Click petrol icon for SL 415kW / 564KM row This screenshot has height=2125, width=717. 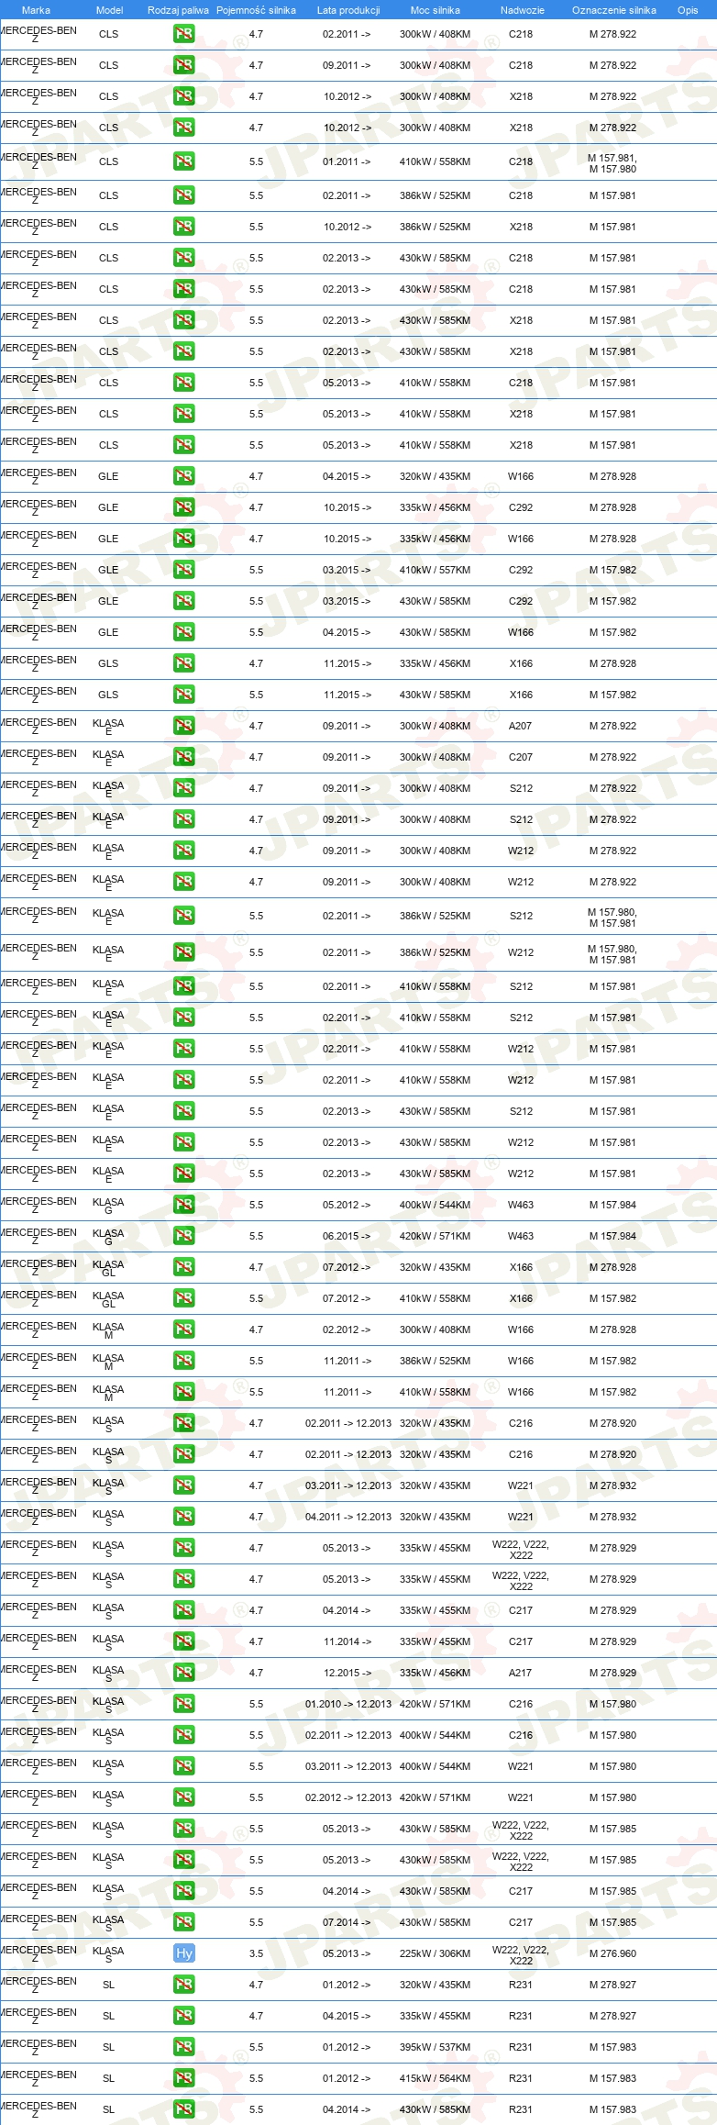183,2078
